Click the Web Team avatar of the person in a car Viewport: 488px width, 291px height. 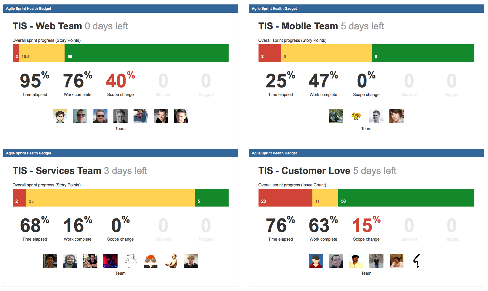[x=141, y=116]
